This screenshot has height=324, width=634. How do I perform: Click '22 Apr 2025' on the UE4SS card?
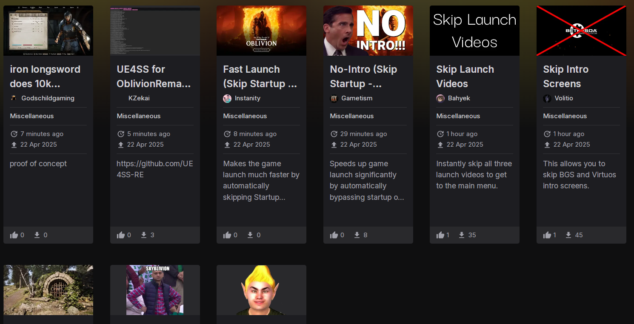(x=146, y=145)
